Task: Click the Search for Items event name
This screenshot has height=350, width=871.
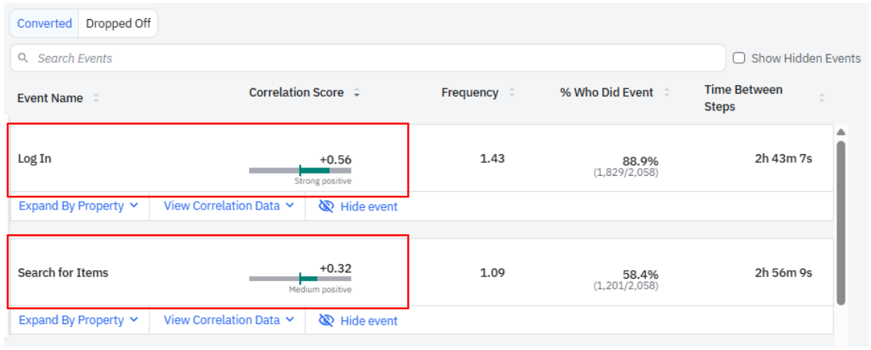Action: pyautogui.click(x=63, y=272)
